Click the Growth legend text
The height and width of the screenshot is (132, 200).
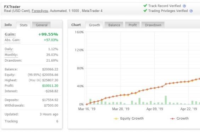click(x=182, y=119)
